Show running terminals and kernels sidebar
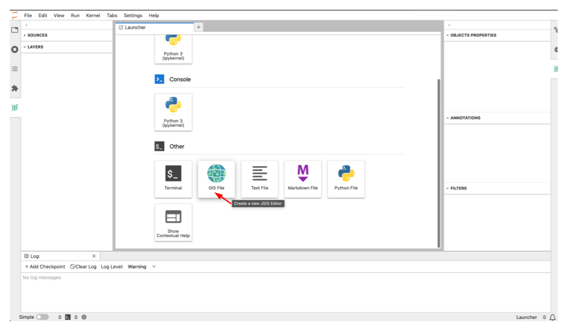588x331 pixels. click(15, 49)
